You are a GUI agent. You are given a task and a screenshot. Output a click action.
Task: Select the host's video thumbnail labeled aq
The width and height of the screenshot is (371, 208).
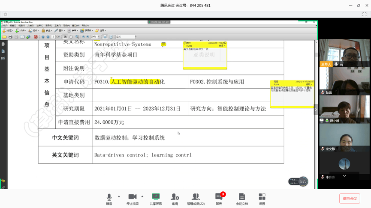click(344, 53)
